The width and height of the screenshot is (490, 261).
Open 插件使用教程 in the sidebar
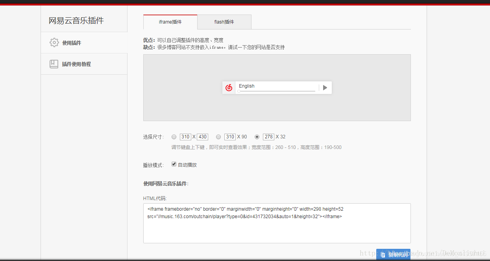(84, 64)
